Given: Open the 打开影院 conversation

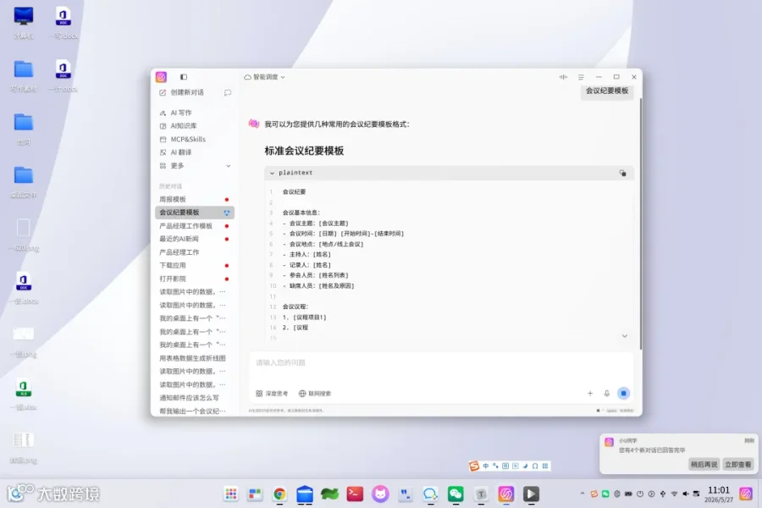Looking at the screenshot, I should click(195, 279).
